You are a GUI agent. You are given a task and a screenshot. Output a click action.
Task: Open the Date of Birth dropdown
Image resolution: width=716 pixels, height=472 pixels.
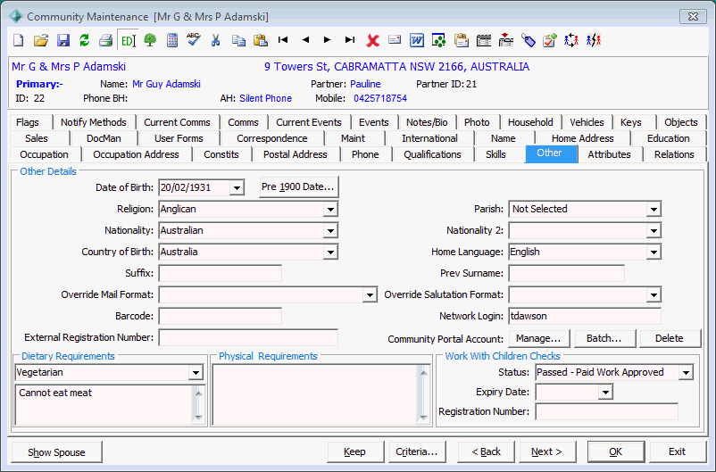coord(237,187)
